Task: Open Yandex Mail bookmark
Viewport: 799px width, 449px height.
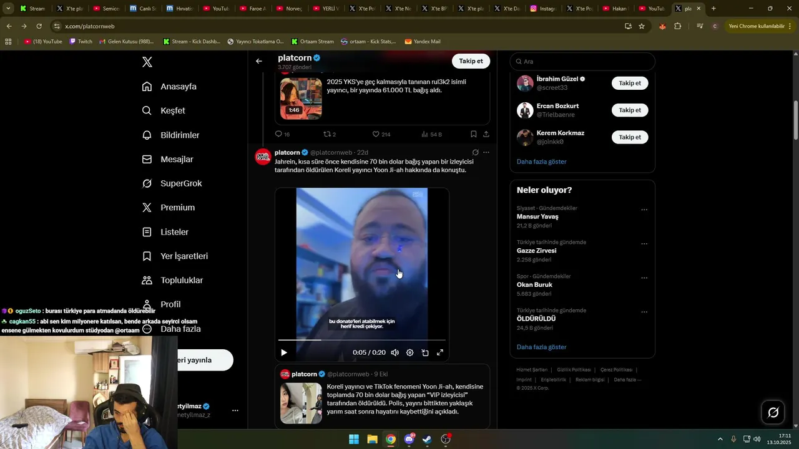Action: pyautogui.click(x=423, y=41)
